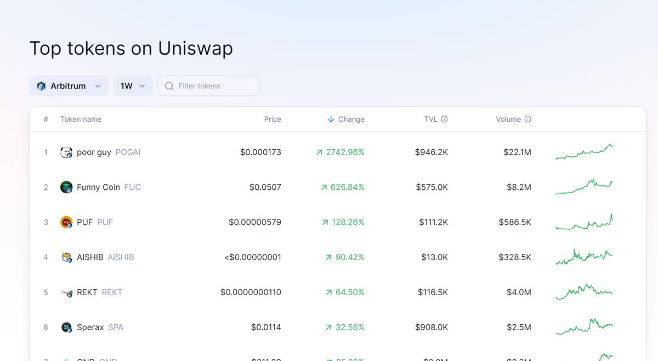Screen dimensions: 658x361
Task: Open the Sperax token icon
Action: click(66, 328)
